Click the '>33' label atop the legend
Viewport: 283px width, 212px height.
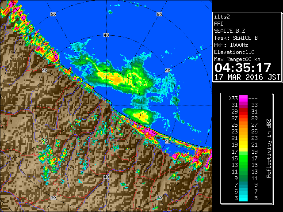233,98
